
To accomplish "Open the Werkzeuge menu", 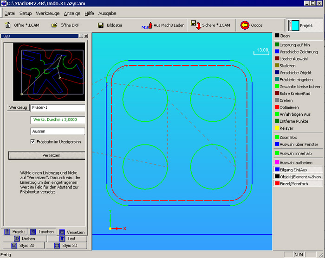I will [x=47, y=13].
